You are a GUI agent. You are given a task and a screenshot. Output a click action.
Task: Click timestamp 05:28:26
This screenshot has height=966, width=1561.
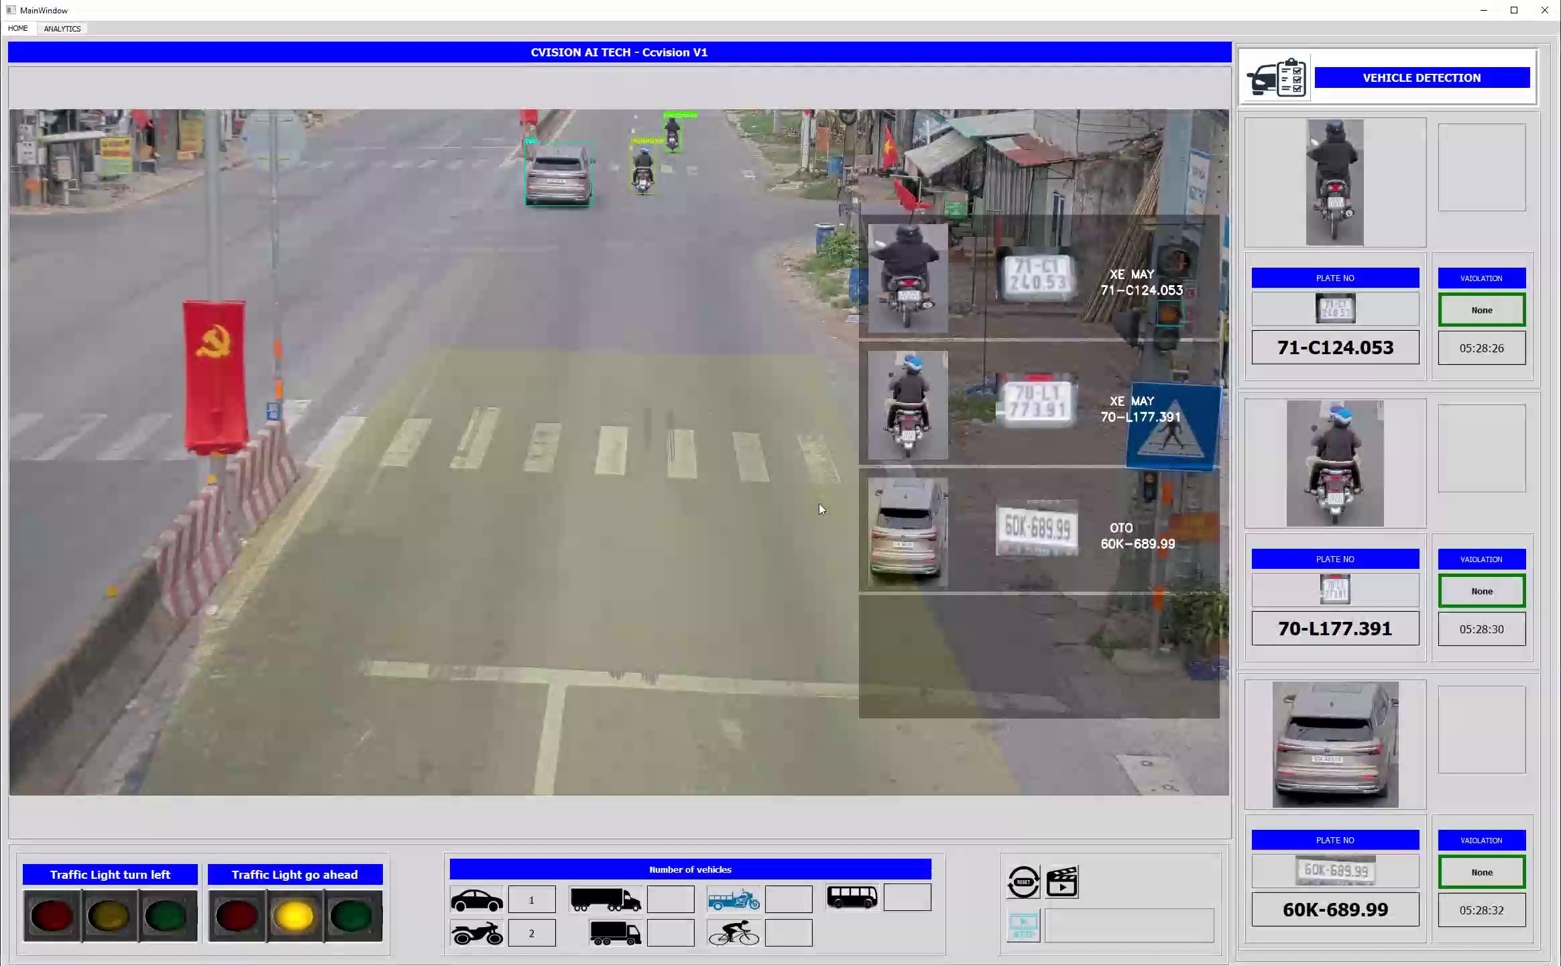[1482, 348]
